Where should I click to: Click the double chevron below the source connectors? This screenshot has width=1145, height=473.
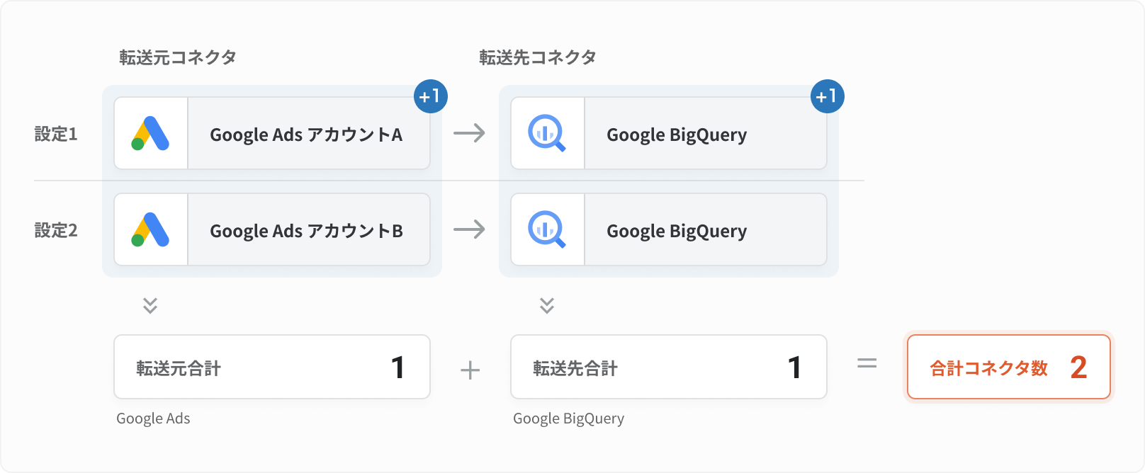coord(150,305)
